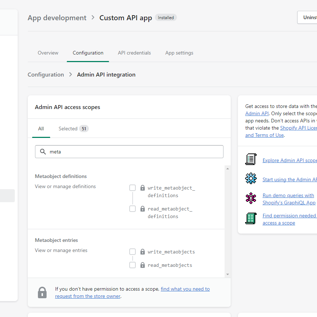
Task: Show the Selected 51 scopes tab
Action: (73, 129)
